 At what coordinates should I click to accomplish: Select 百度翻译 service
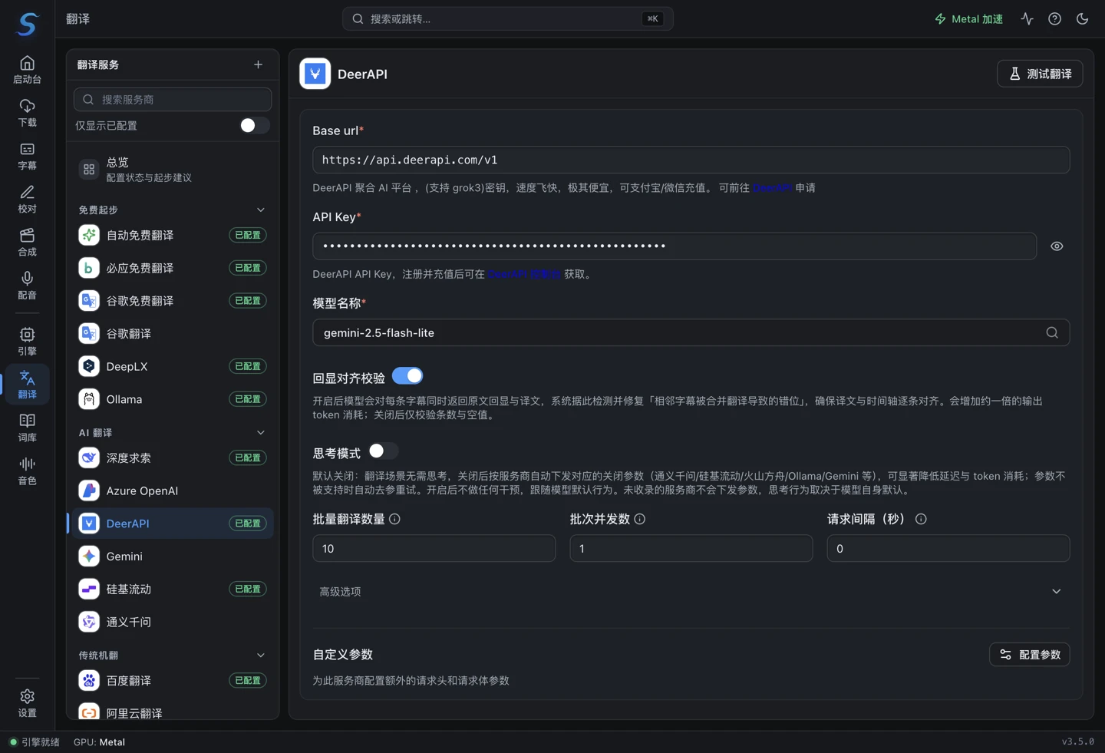[x=173, y=680]
